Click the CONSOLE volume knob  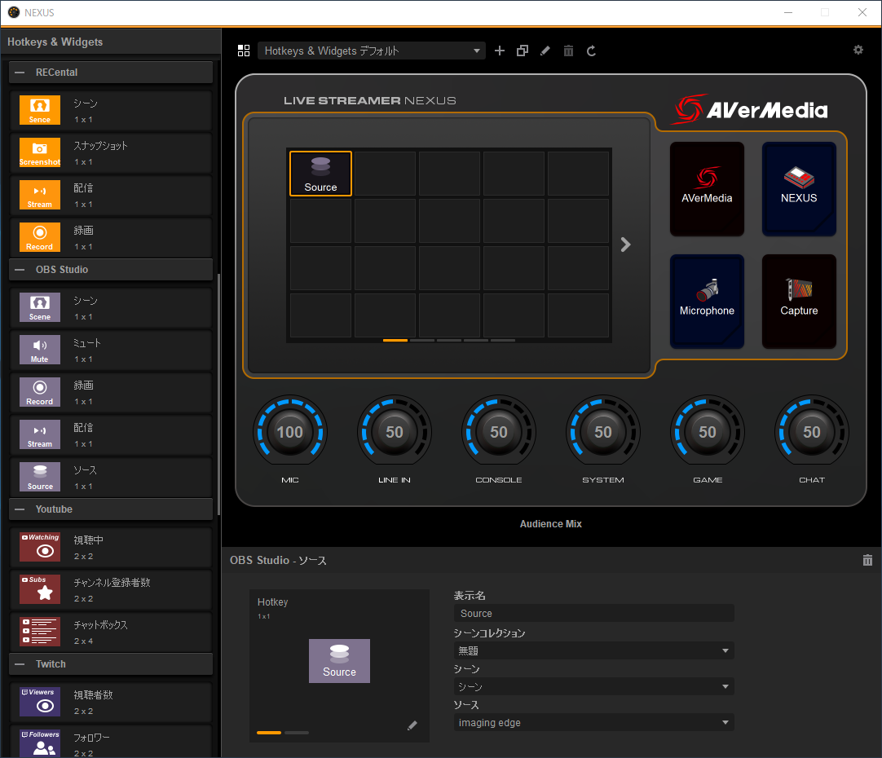tap(499, 432)
